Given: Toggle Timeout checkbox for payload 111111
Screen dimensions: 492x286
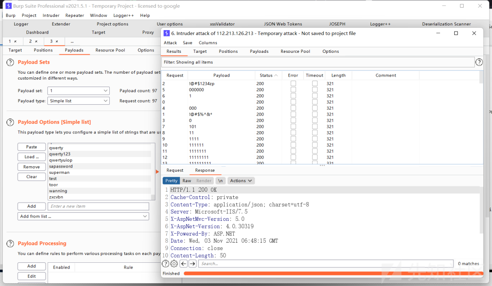Looking at the screenshot, I should pyautogui.click(x=315, y=145).
